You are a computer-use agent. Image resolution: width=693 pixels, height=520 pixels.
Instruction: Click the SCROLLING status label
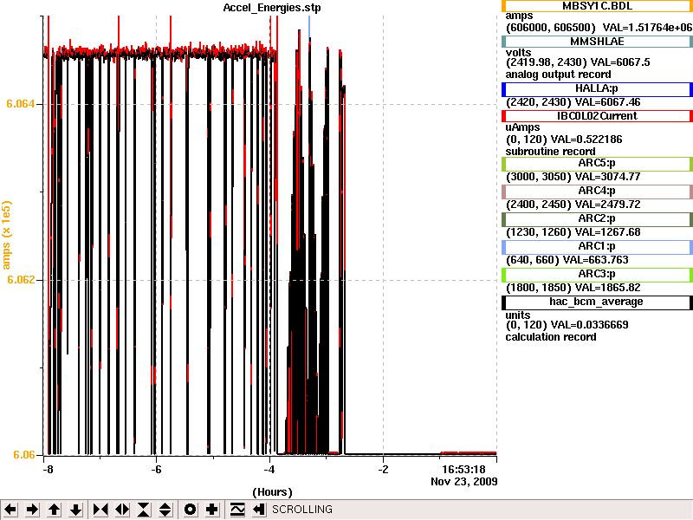click(x=302, y=510)
